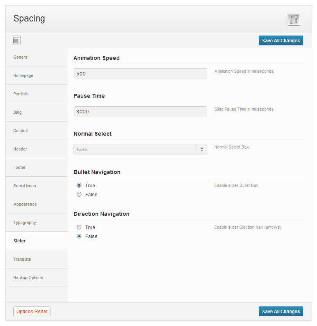The image size is (317, 326).
Task: Select True for Direction Navigation
Action: pyautogui.click(x=79, y=227)
